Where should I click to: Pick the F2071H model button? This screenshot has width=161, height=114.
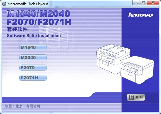[33, 78]
